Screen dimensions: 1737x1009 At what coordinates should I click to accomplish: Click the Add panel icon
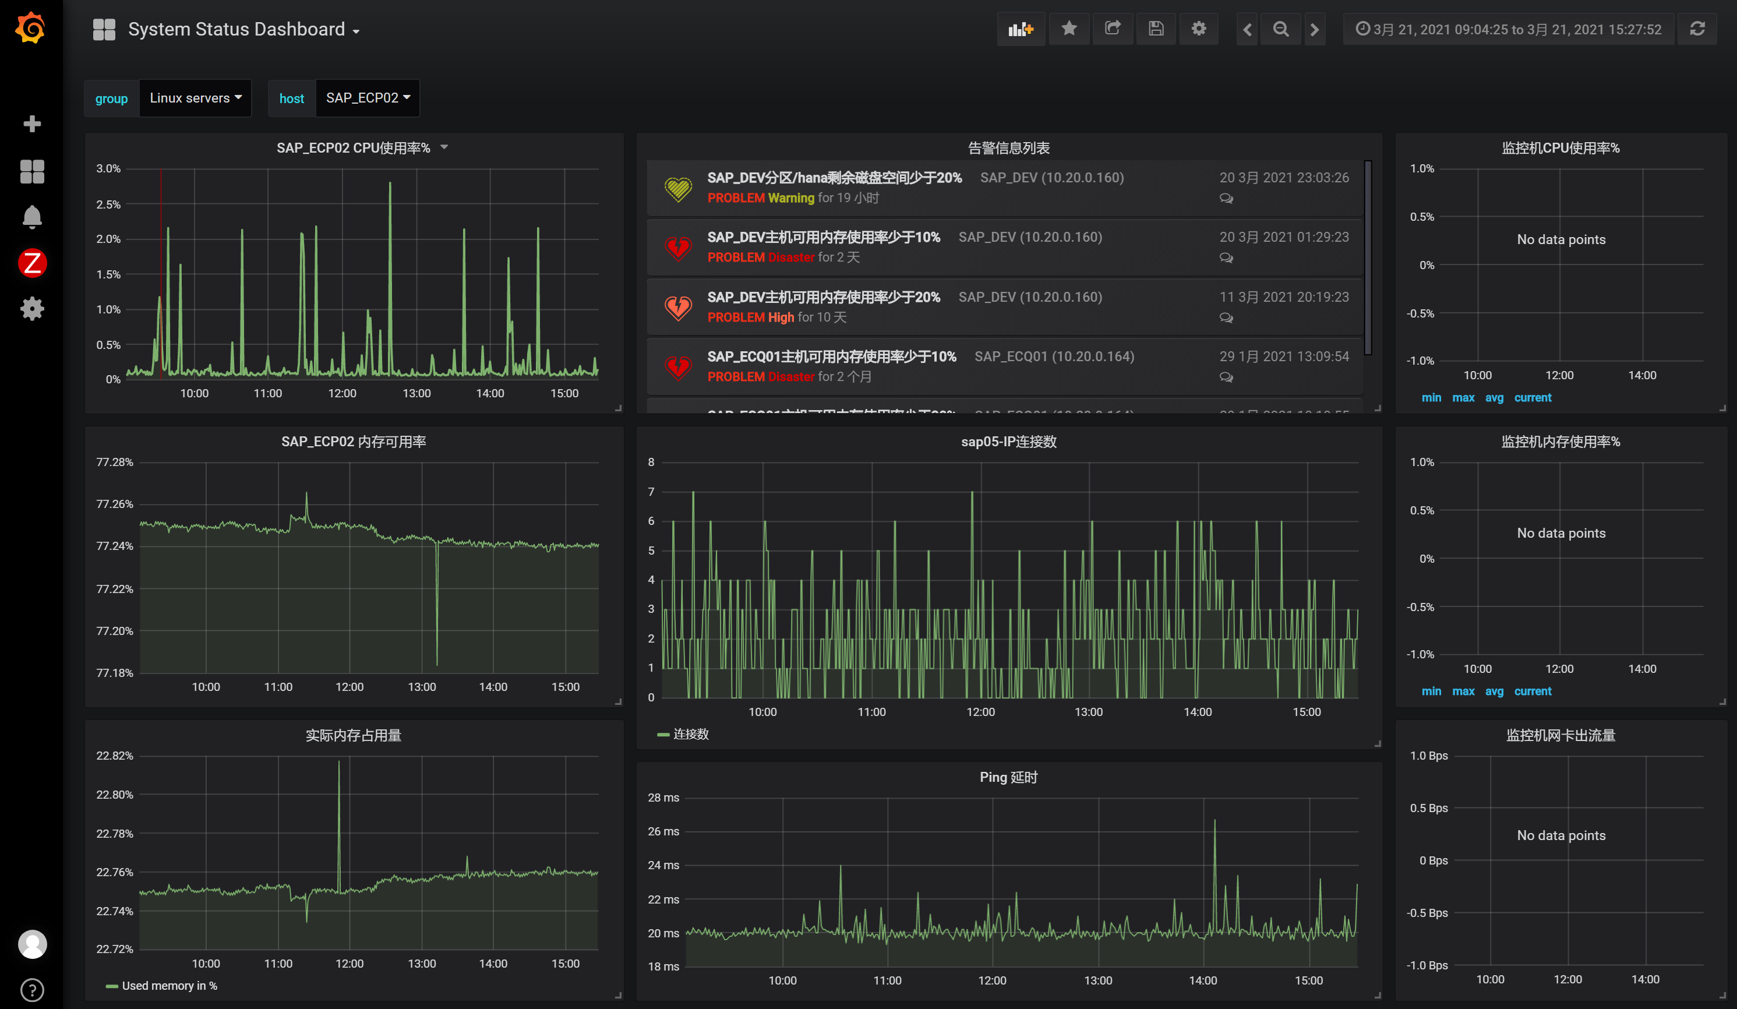coord(1020,29)
